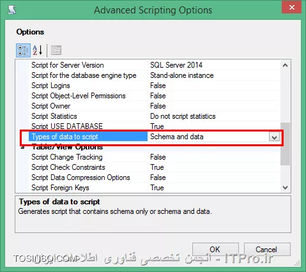Click False value of Object-Level Permissions
306x272 pixels.
pos(158,96)
